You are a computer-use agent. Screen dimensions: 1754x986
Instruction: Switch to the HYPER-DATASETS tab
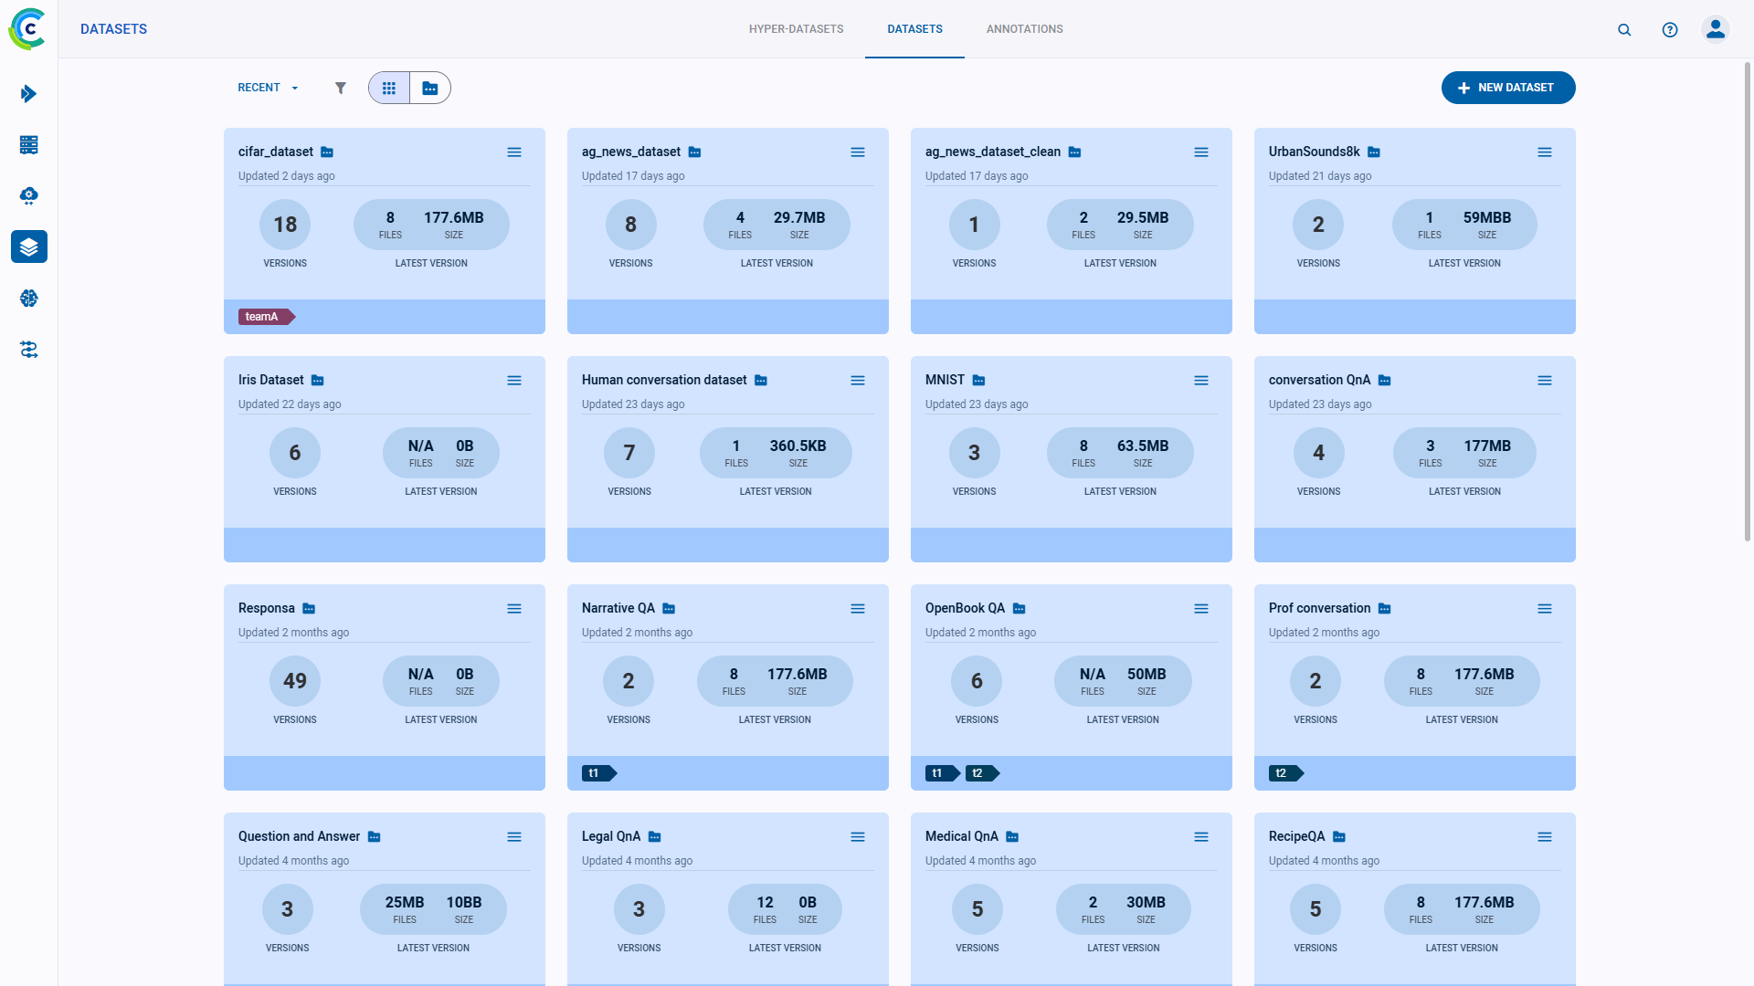(x=796, y=29)
